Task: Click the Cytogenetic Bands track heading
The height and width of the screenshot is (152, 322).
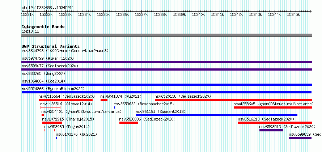Action: (43, 27)
